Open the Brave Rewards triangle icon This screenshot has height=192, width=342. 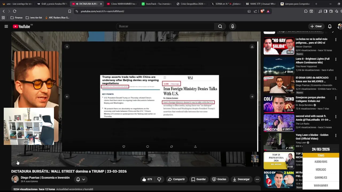pyautogui.click(x=268, y=11)
